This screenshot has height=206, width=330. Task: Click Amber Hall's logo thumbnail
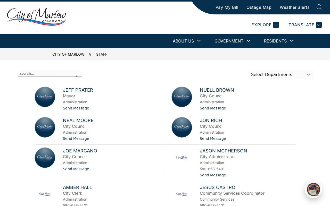[45, 194]
